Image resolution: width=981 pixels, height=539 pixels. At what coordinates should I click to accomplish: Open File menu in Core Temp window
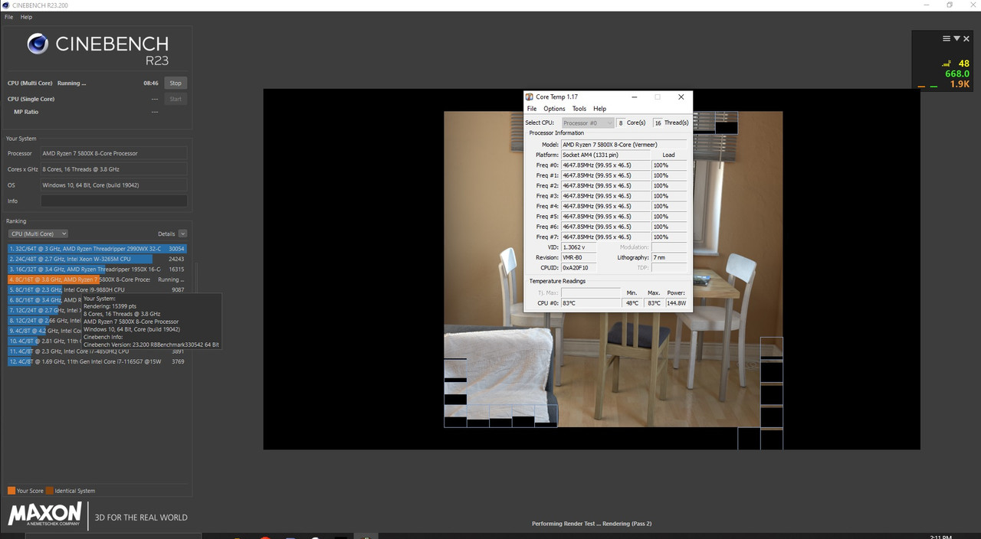pos(532,109)
